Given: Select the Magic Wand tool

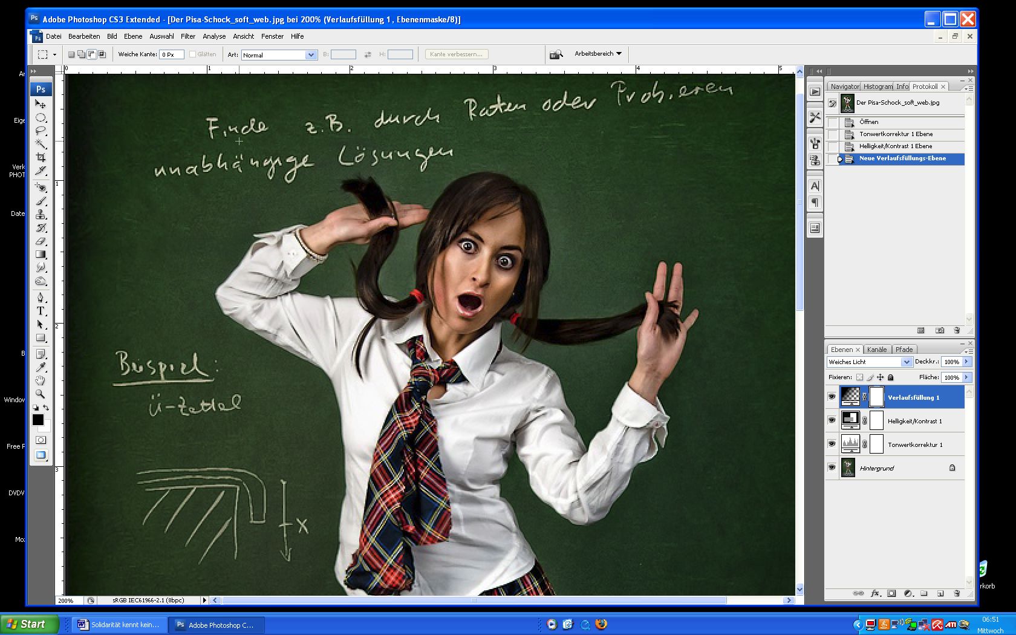Looking at the screenshot, I should [41, 144].
